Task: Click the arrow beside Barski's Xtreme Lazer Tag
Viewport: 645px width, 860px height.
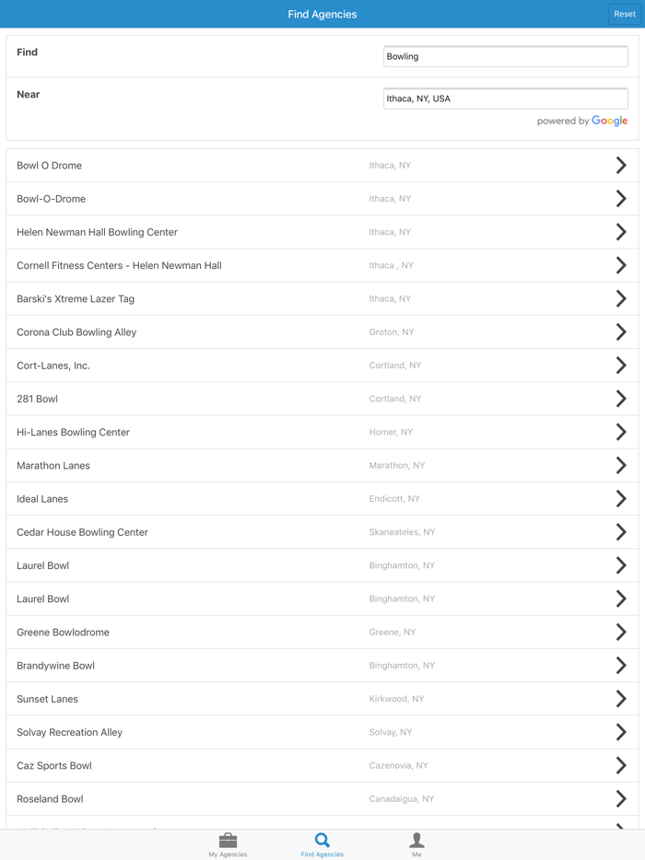Action: (x=620, y=298)
